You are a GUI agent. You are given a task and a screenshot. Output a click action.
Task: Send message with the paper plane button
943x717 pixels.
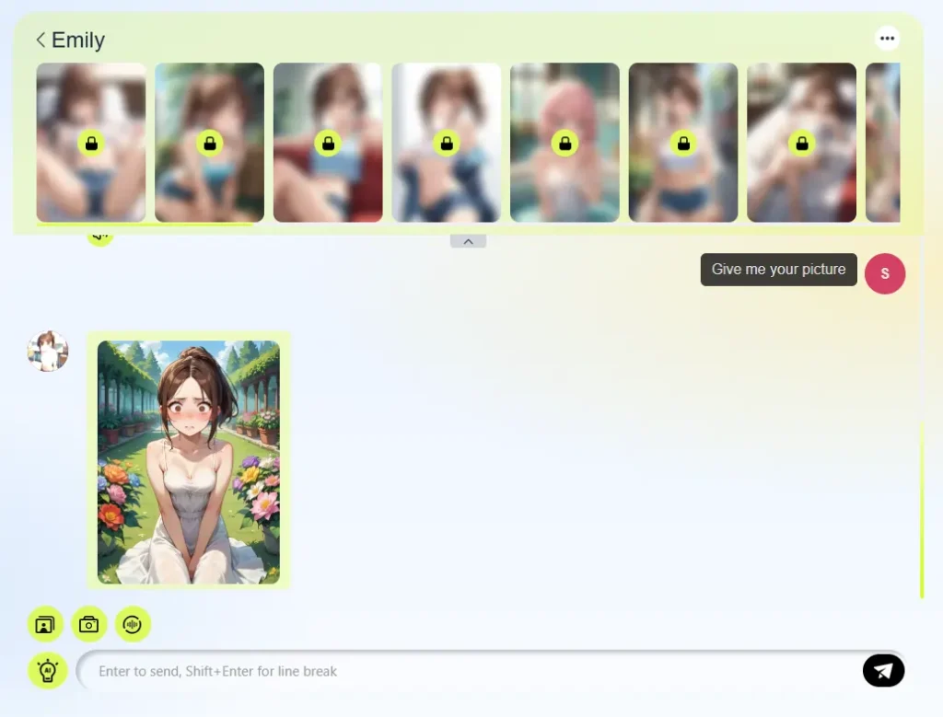click(883, 671)
